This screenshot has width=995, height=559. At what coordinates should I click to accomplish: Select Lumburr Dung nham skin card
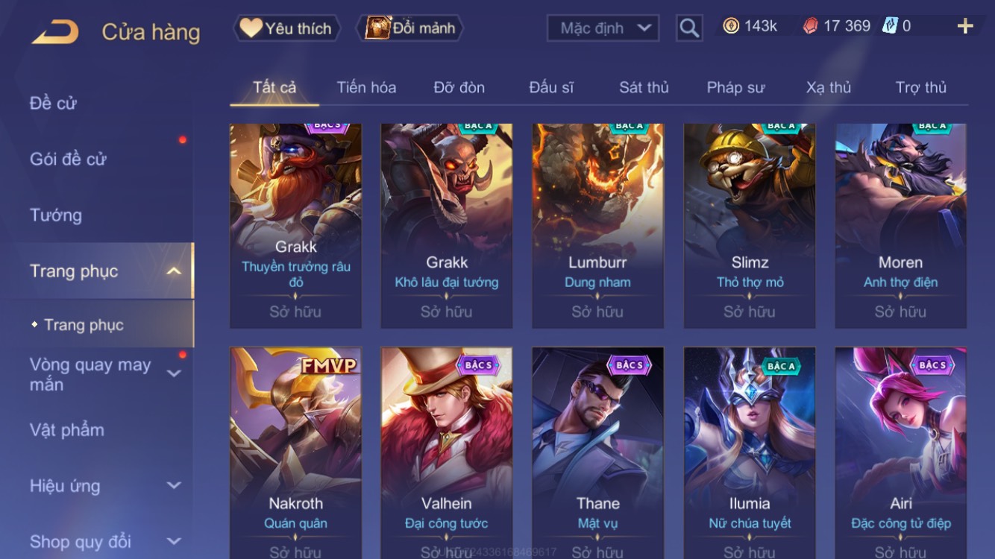click(598, 226)
